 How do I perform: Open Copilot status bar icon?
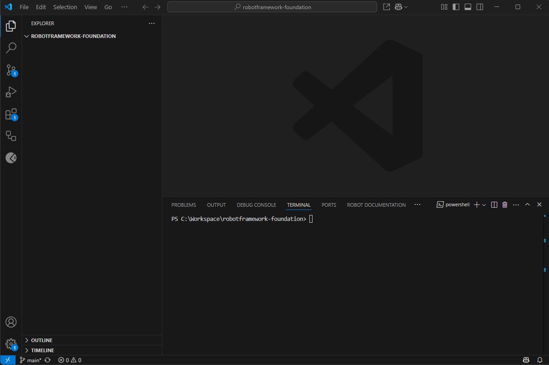click(526, 360)
